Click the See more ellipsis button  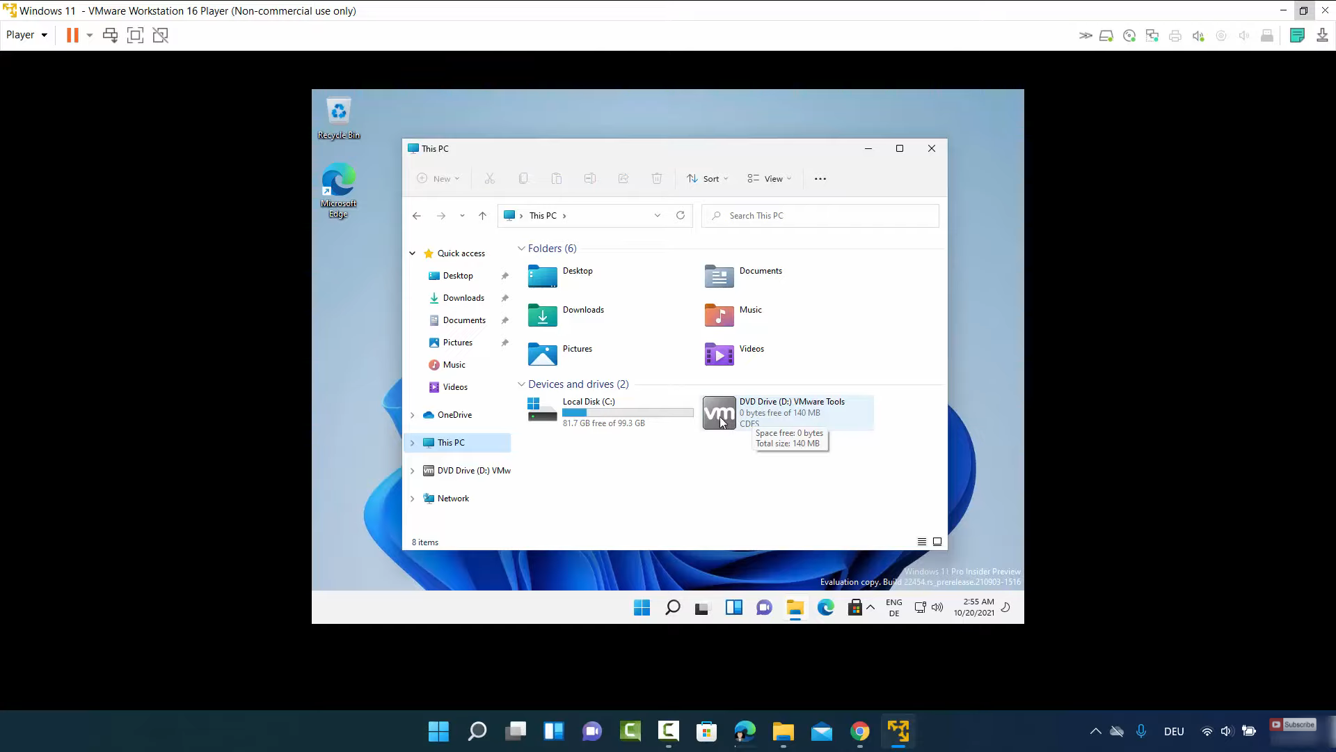point(820,179)
